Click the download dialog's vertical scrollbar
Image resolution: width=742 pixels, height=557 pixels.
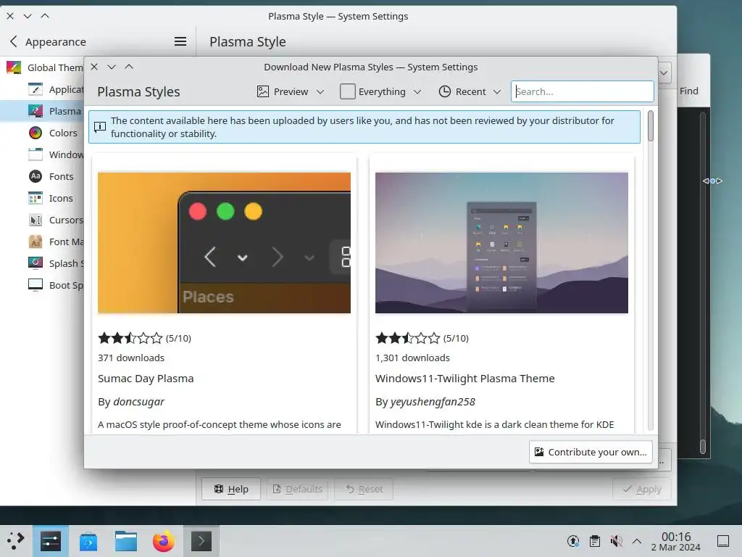(650, 270)
